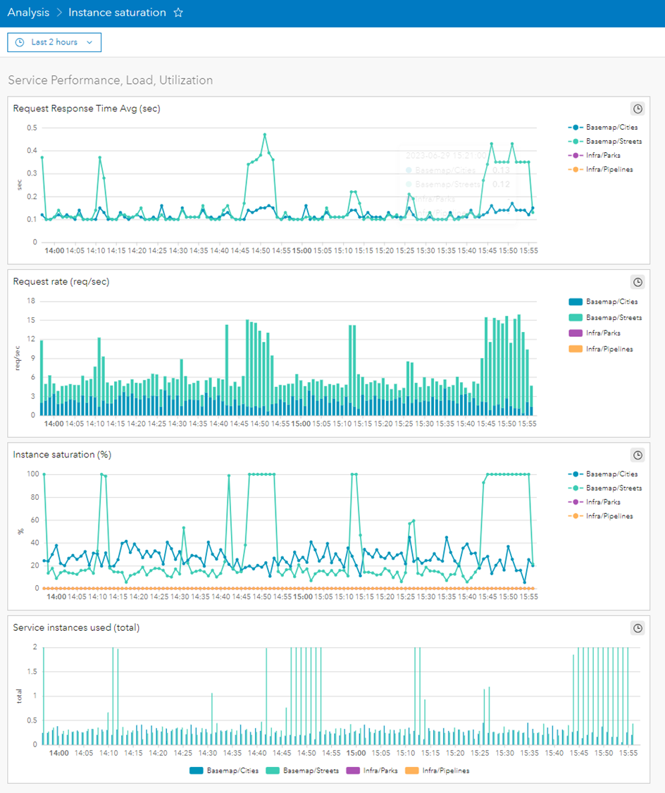This screenshot has width=665, height=793.
Task: Click clock icon on Request rate chart
Action: tap(637, 282)
